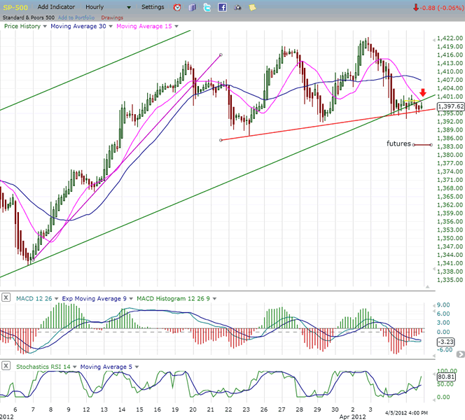Image resolution: width=465 pixels, height=420 pixels.
Task: Click the Stochastics value tag 80.81
Action: 446,377
